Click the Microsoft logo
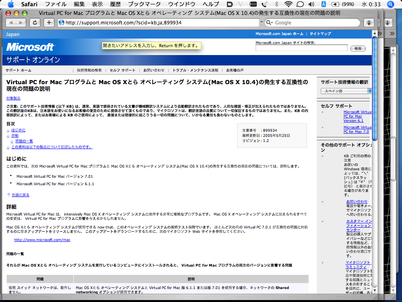402x302 pixels. coord(30,47)
